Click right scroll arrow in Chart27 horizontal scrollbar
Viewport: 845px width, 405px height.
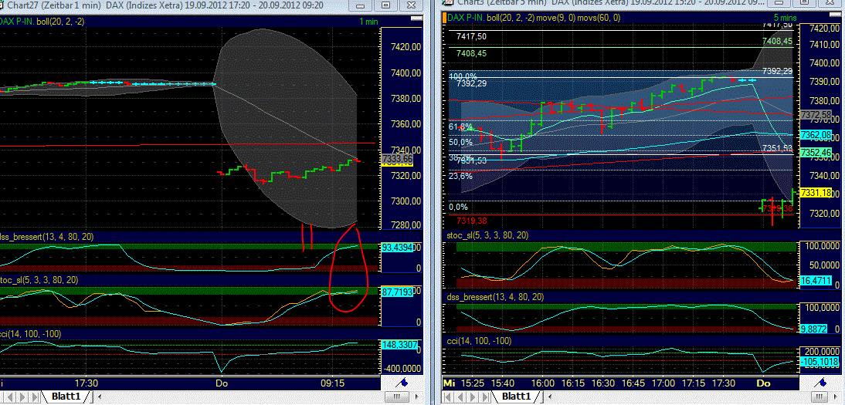[x=416, y=397]
